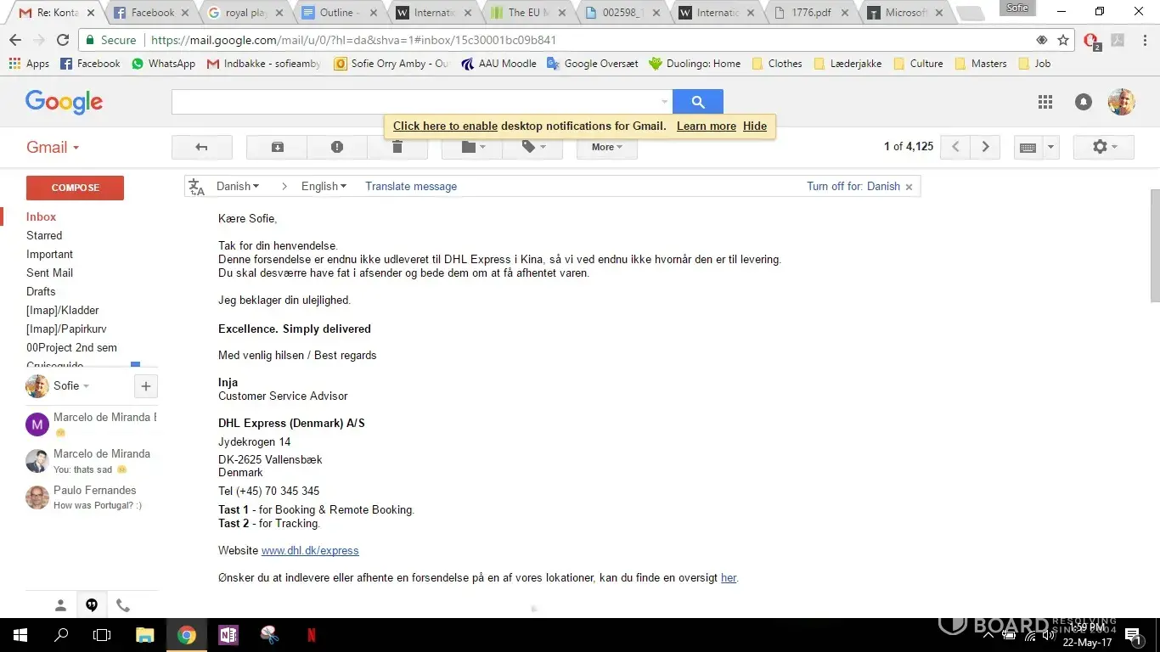1160x652 pixels.
Task: Open the Starred folder
Action: click(x=44, y=235)
